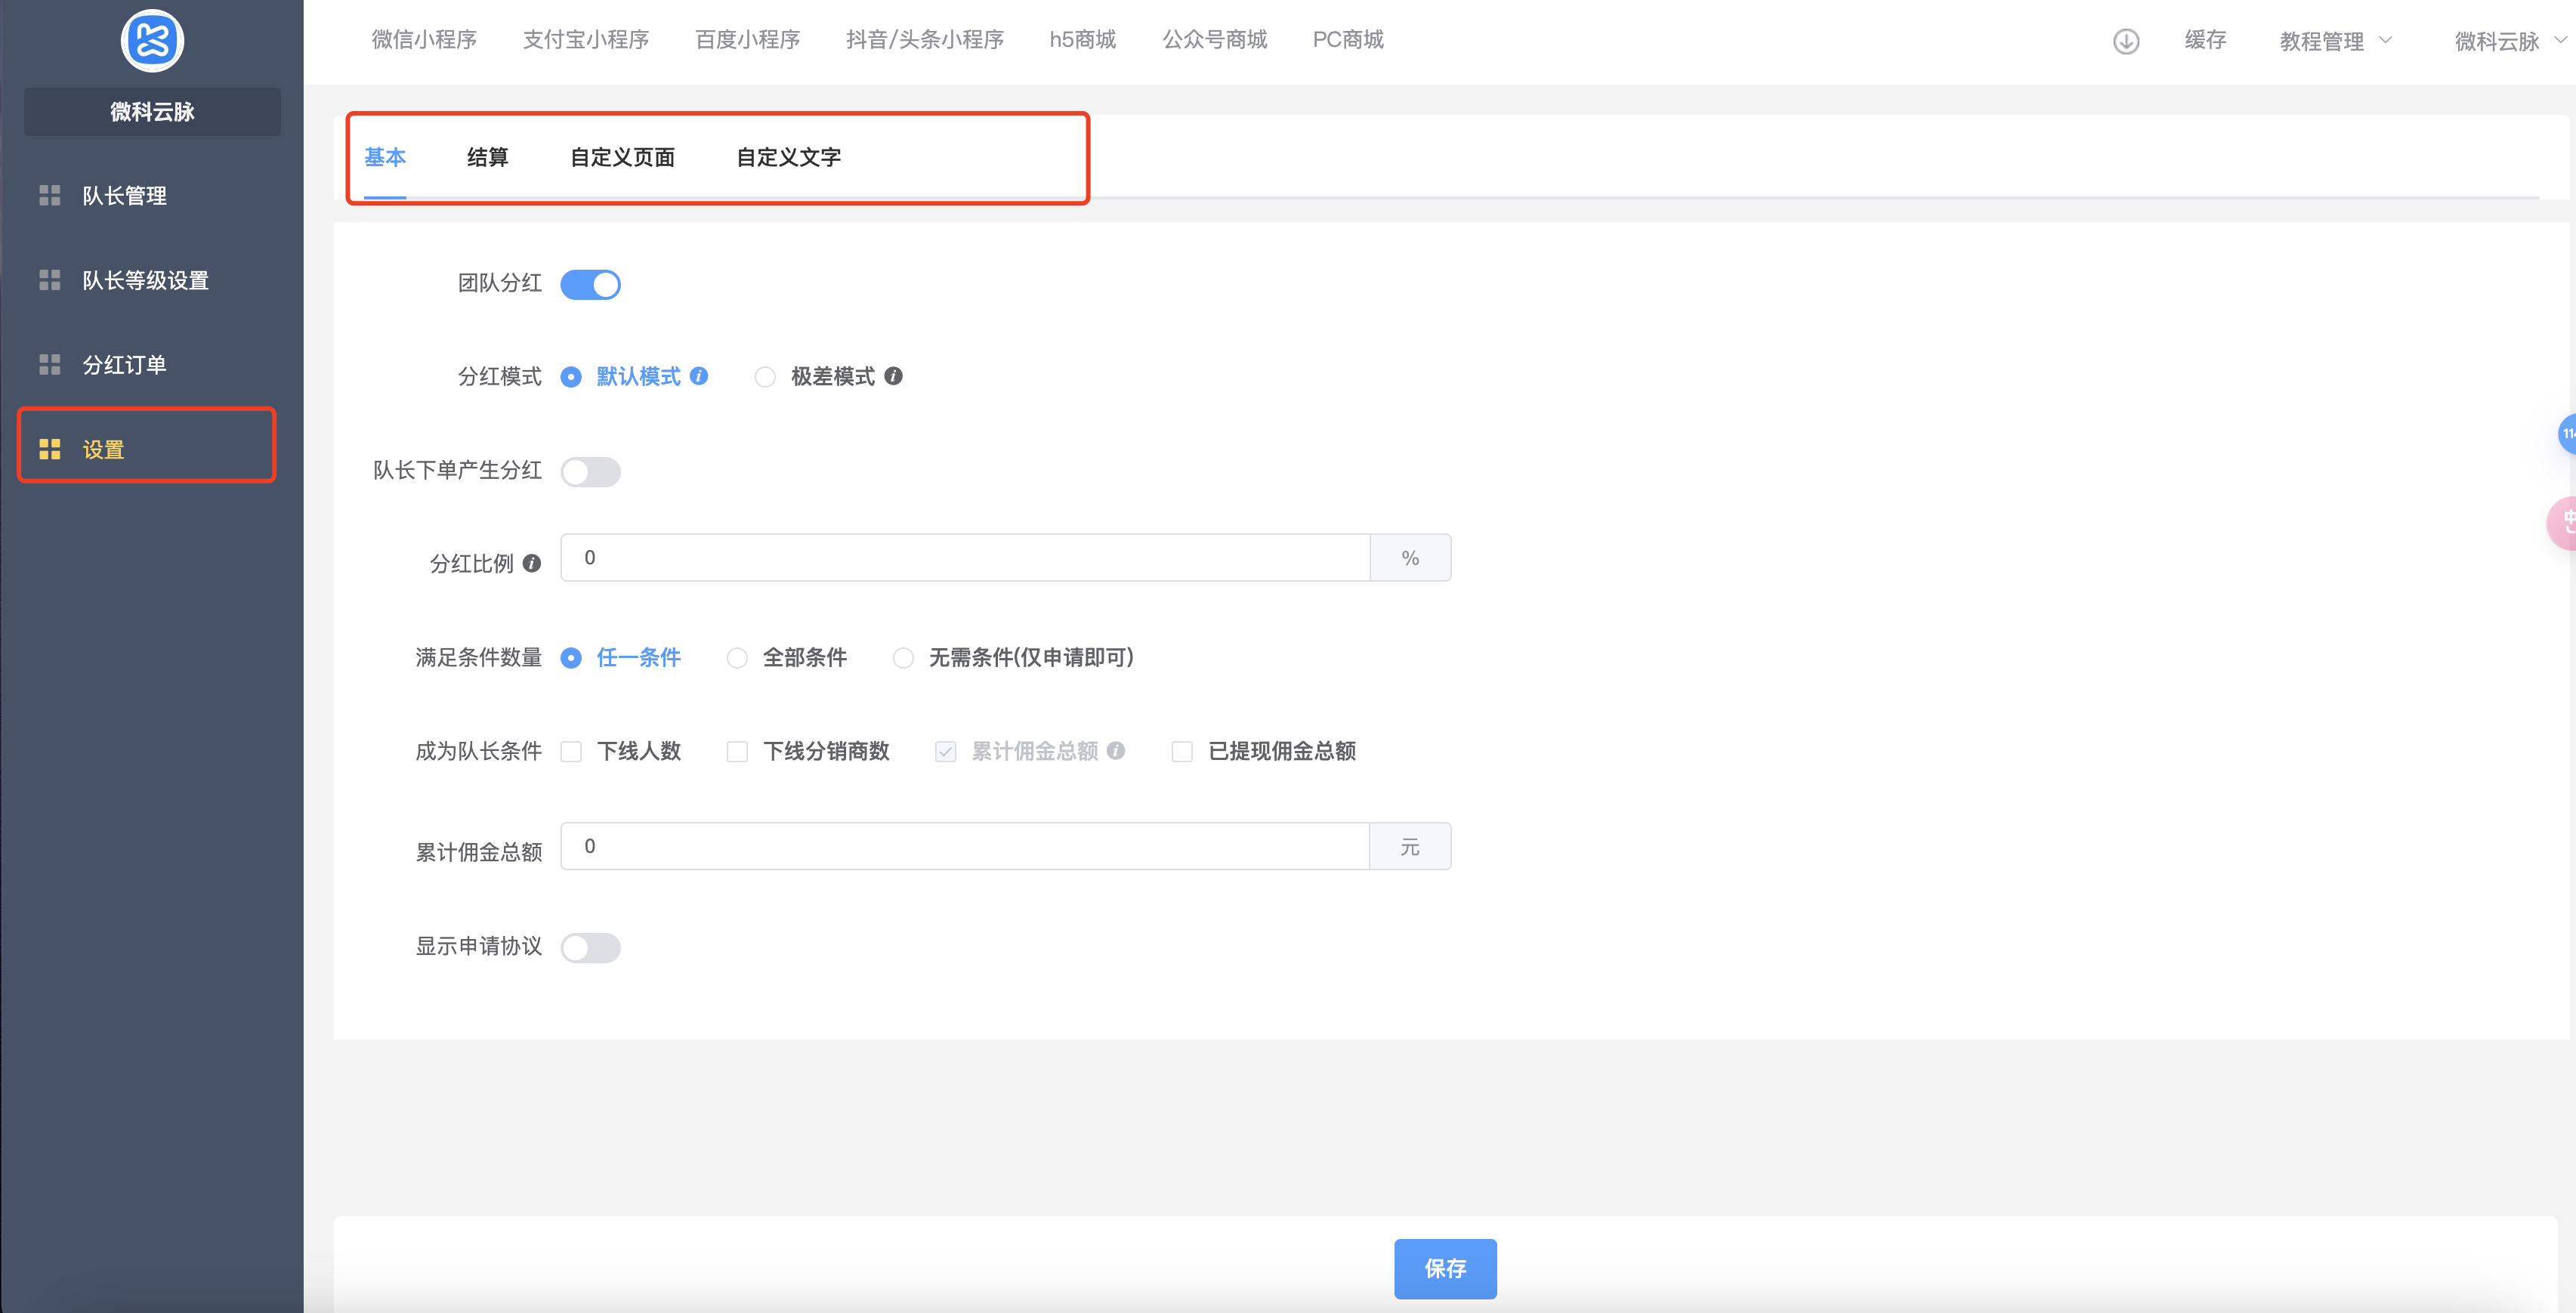The height and width of the screenshot is (1313, 2576).
Task: Open 抖音/头条小程序 in top navigation
Action: pyautogui.click(x=925, y=39)
